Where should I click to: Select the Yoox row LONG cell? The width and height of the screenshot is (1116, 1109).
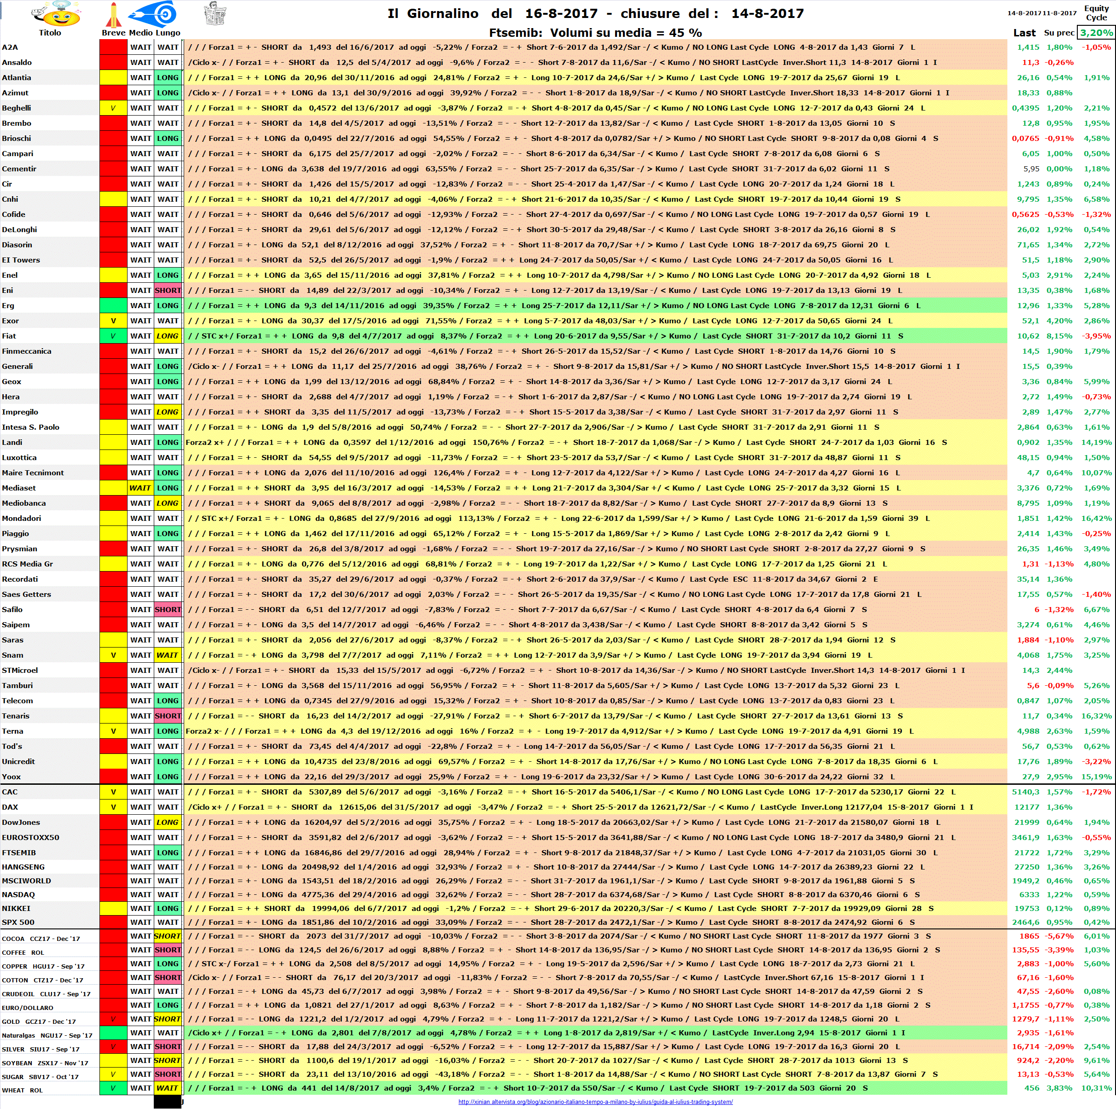168,776
